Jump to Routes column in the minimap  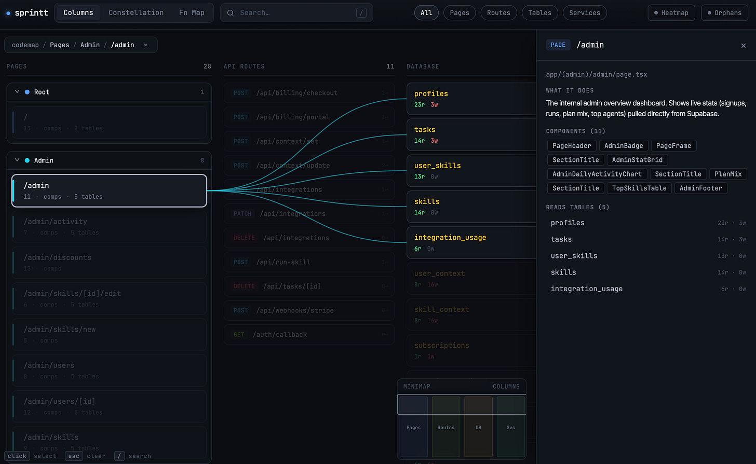click(446, 427)
